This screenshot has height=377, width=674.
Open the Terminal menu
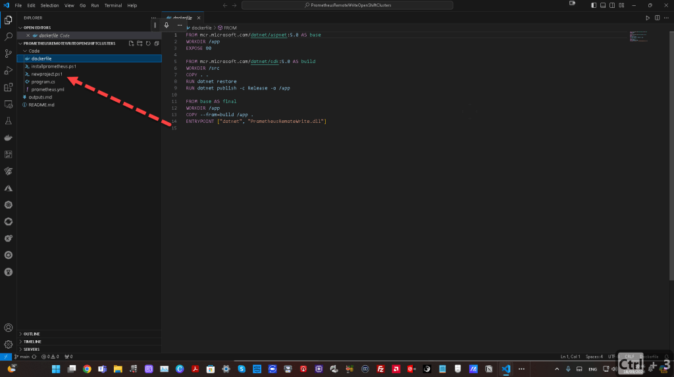click(113, 5)
